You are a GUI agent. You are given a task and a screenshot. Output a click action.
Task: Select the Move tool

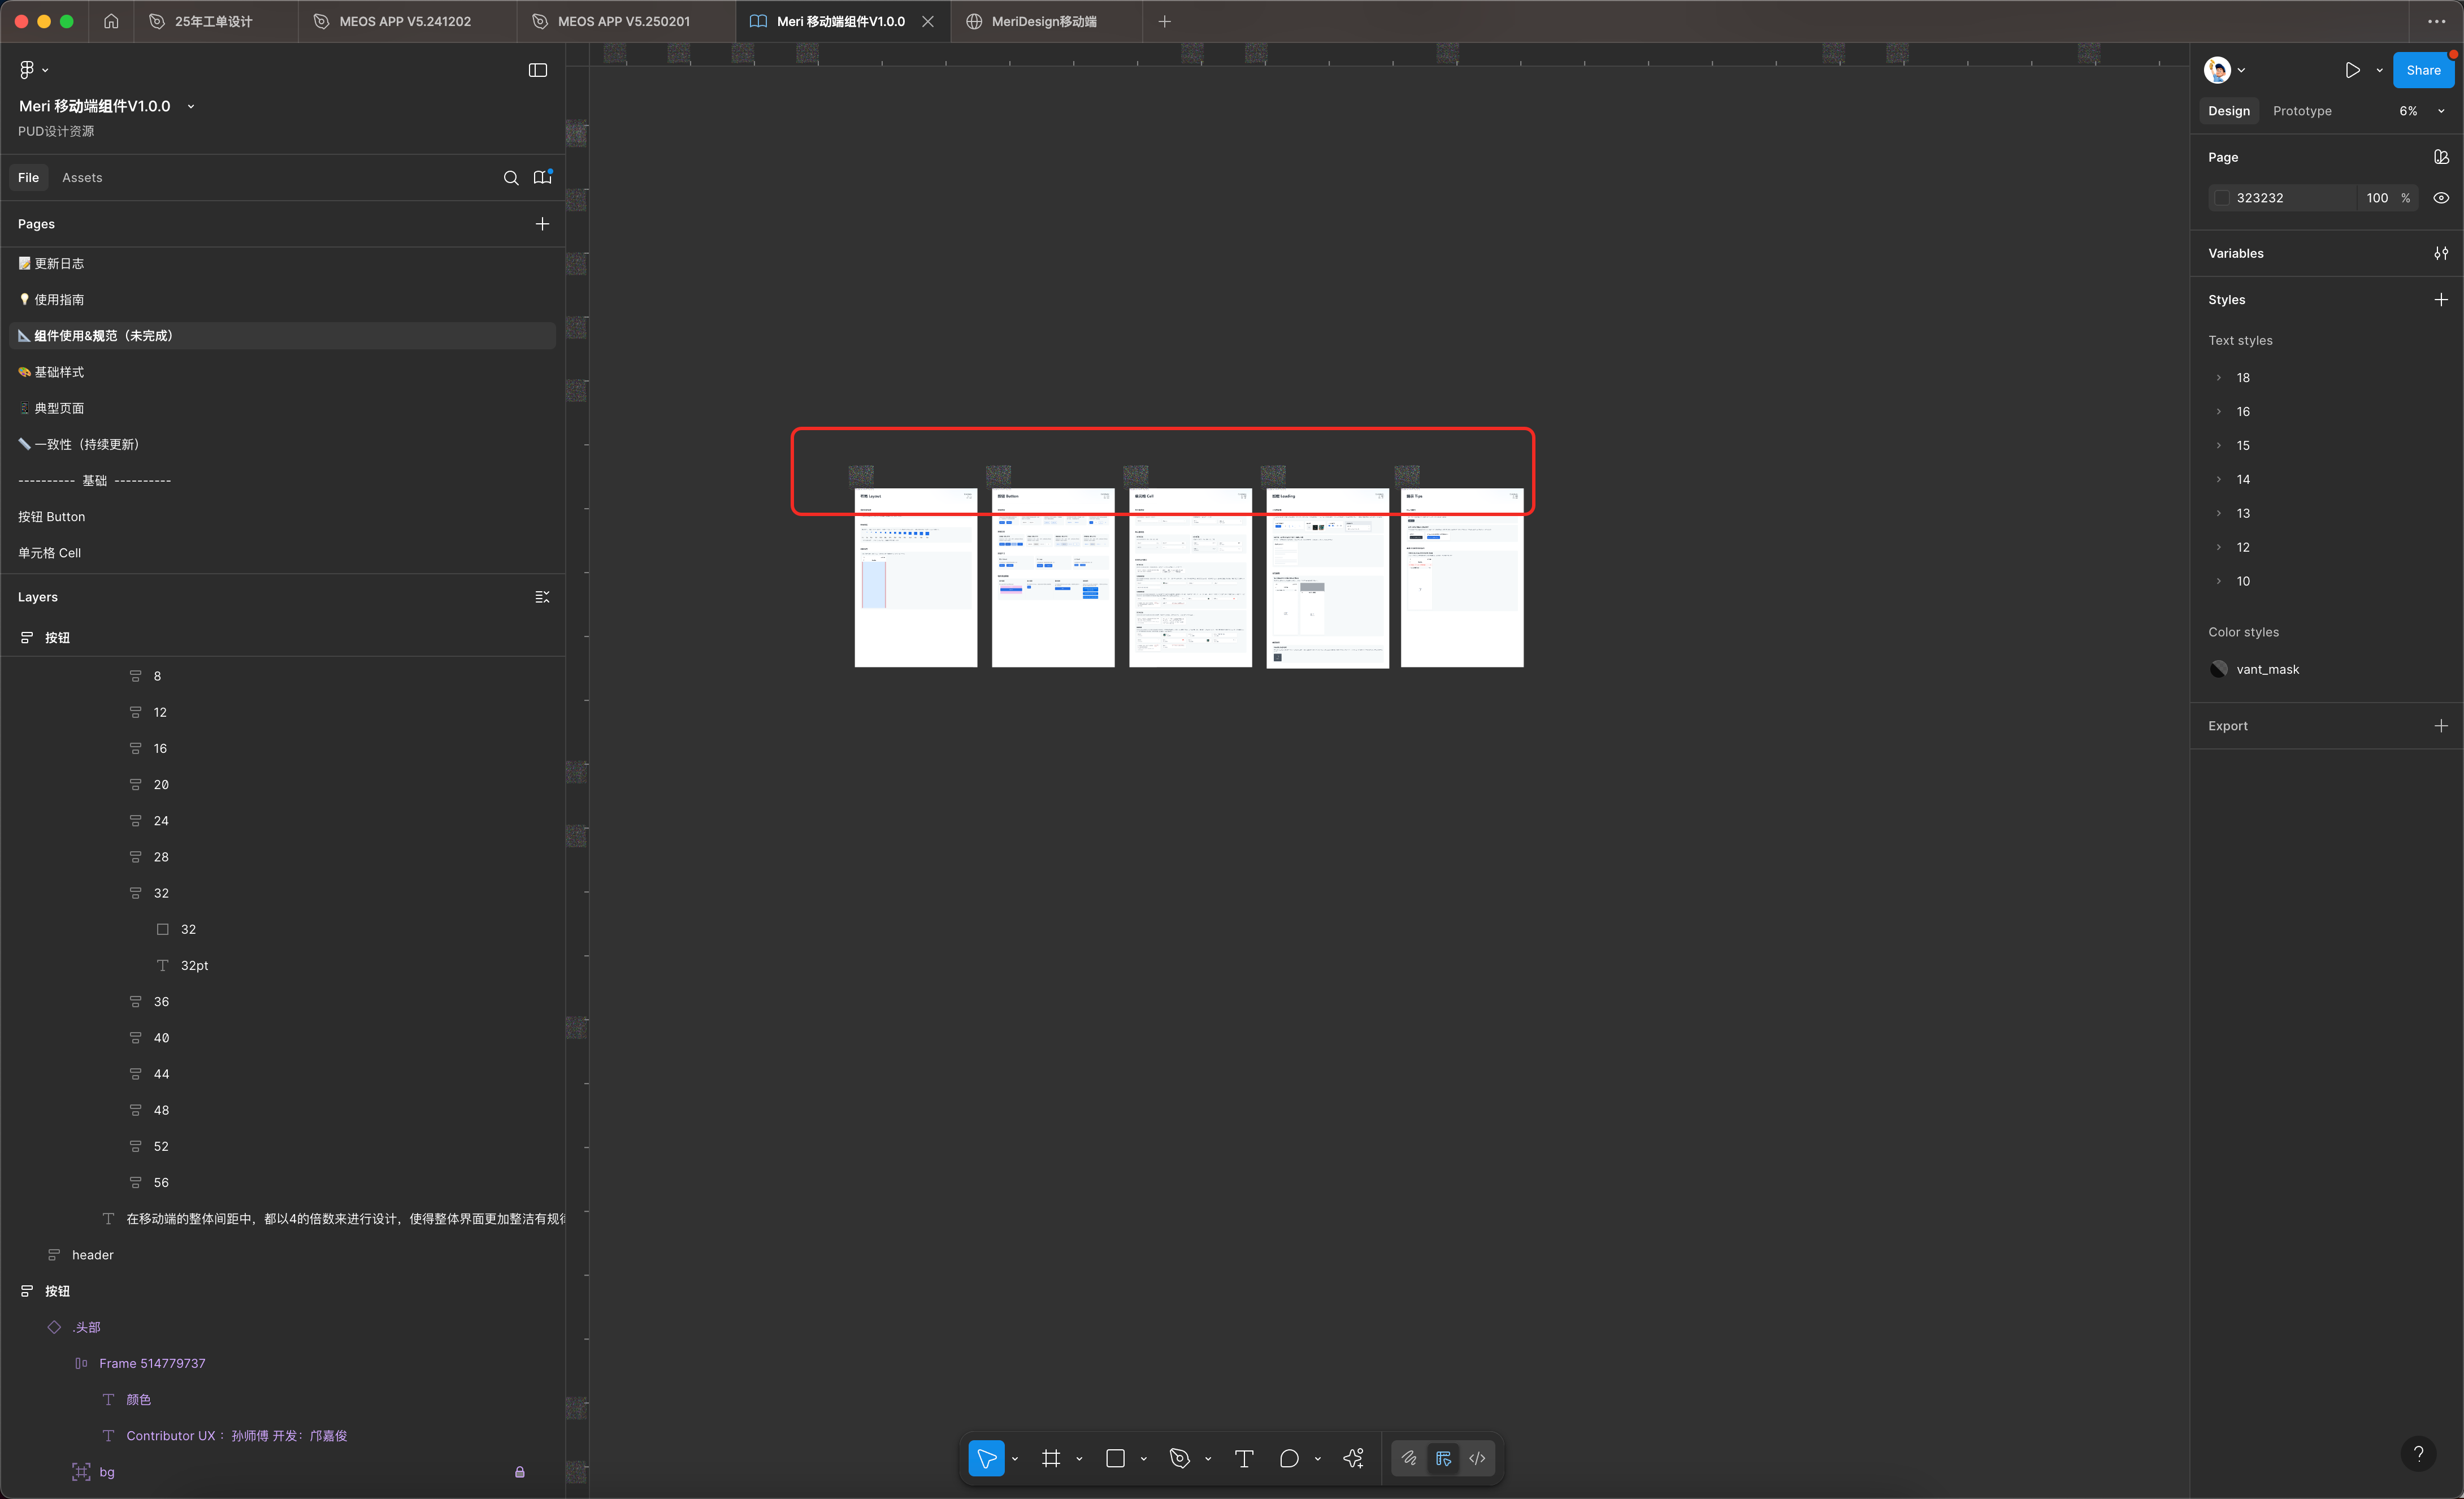(x=986, y=1458)
